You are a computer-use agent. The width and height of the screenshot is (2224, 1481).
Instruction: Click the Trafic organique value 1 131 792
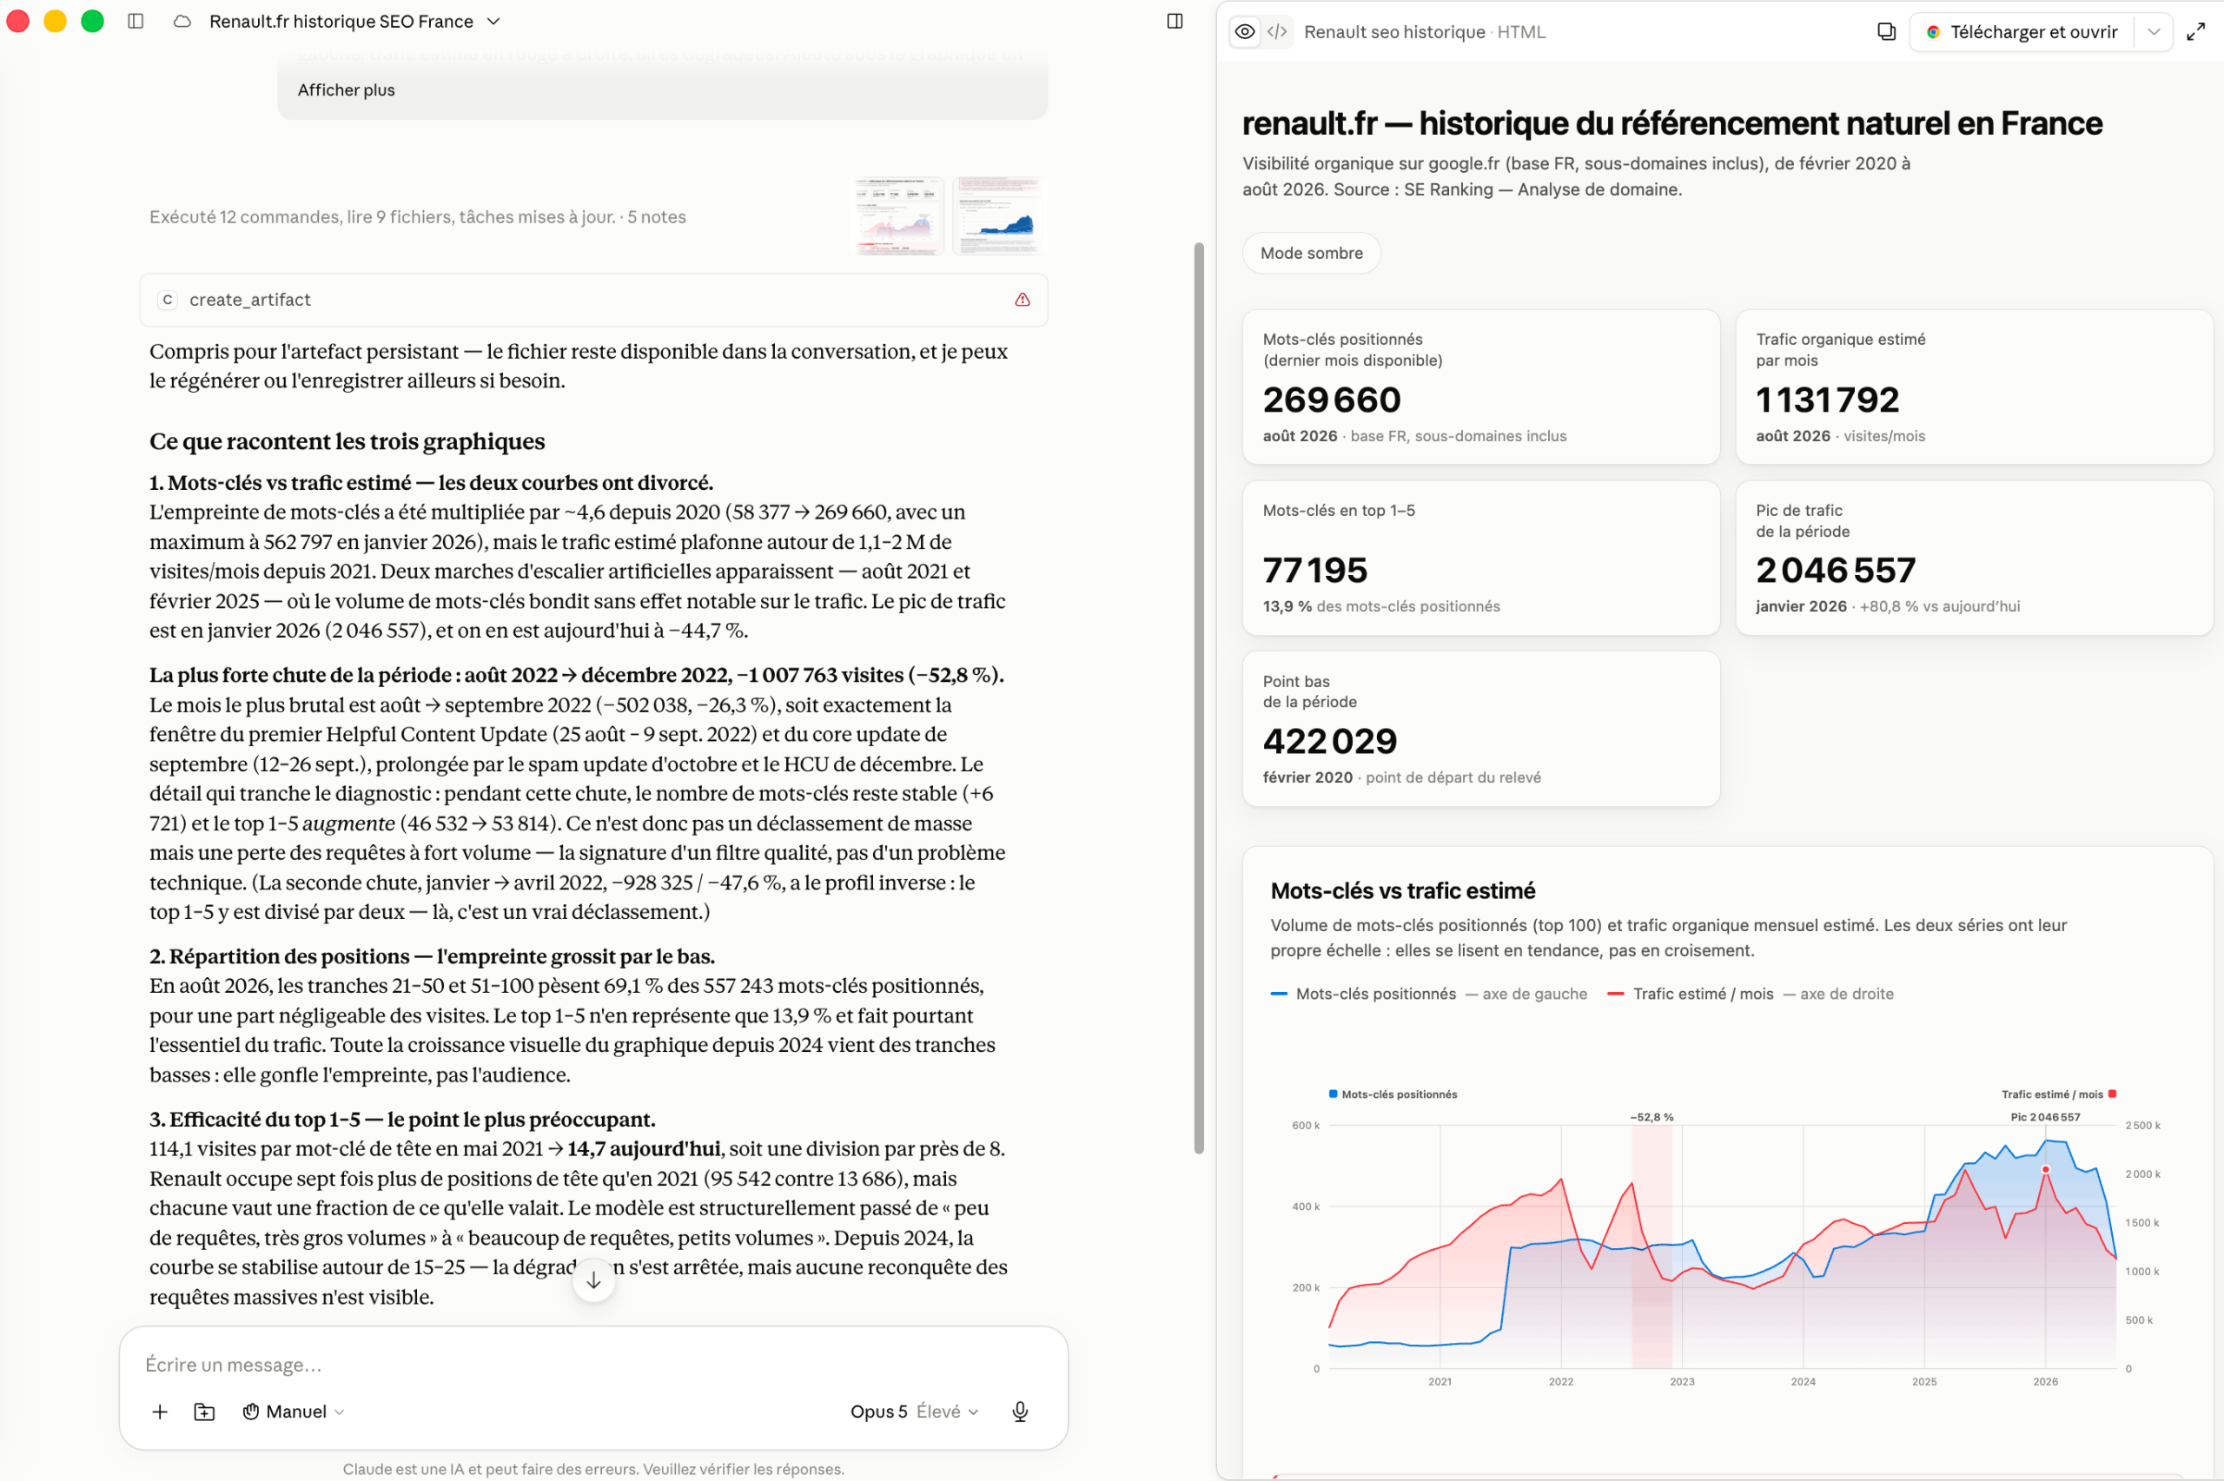pos(1826,400)
